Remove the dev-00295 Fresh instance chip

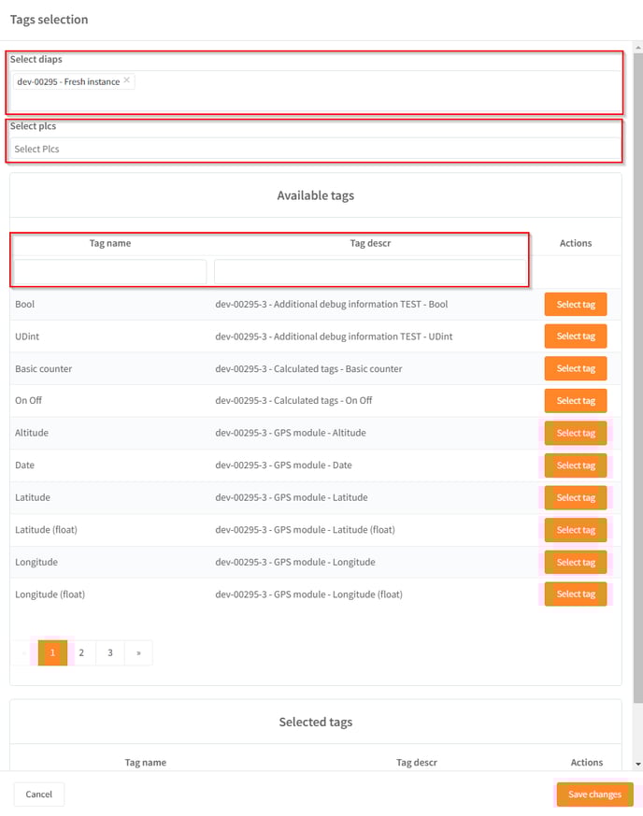126,80
